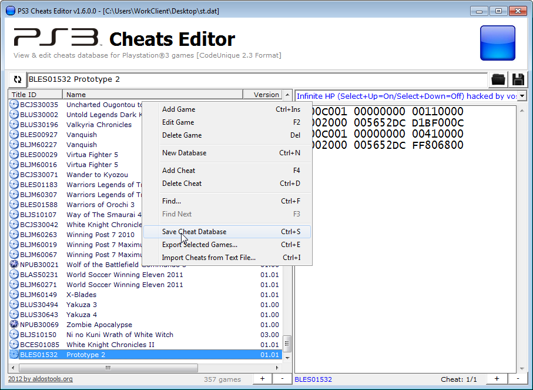
Task: Select Import Cheats from Text File
Action: [209, 258]
